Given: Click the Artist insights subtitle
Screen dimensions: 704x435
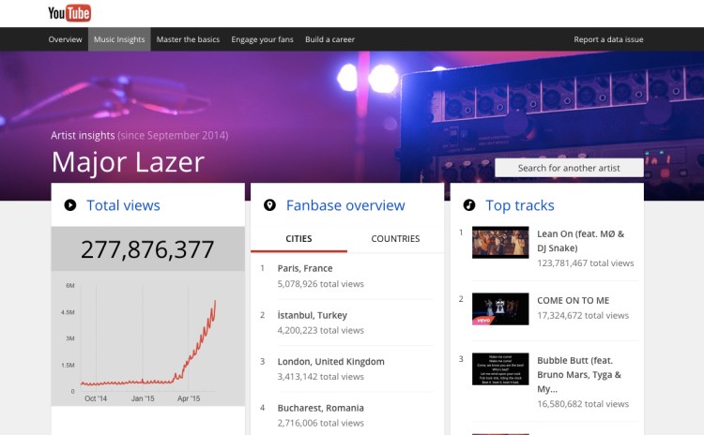Looking at the screenshot, I should coord(139,135).
